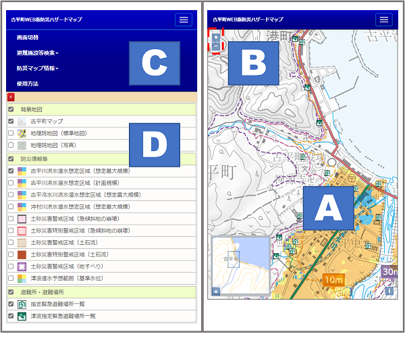The width and height of the screenshot is (405, 363).
Task: Click the beige 土砂災害警戒区域（土石流） swatch
Action: 22,243
